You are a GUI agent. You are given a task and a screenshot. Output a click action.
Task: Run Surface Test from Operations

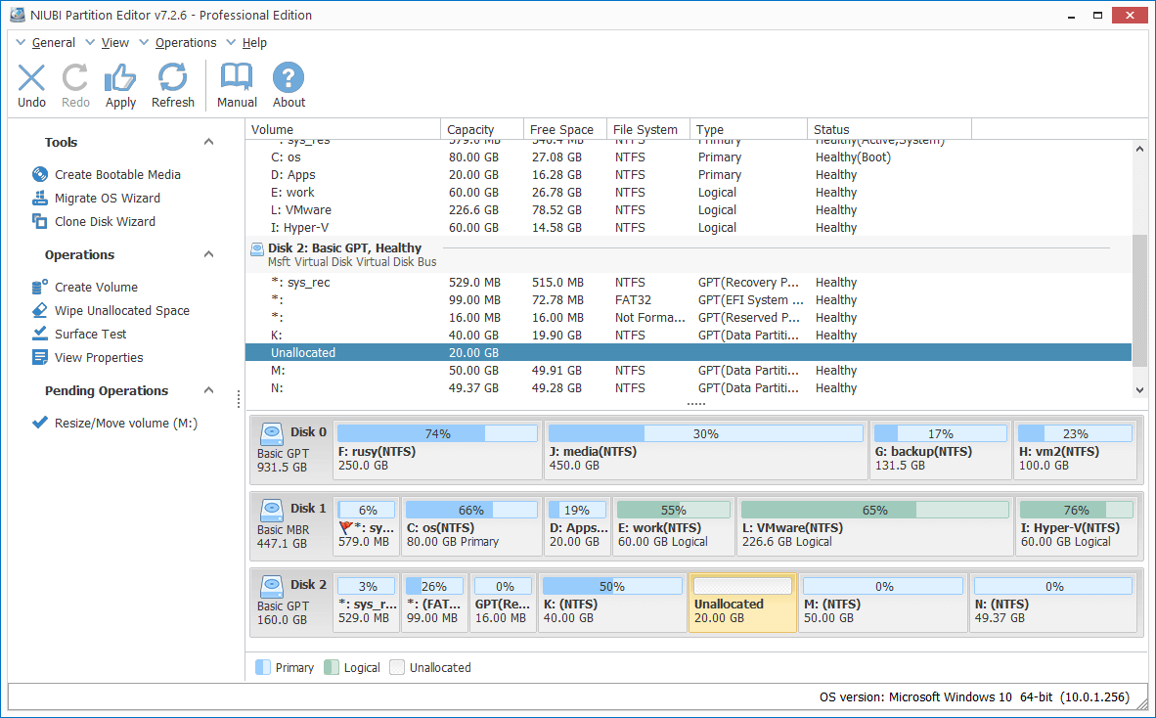pos(90,334)
